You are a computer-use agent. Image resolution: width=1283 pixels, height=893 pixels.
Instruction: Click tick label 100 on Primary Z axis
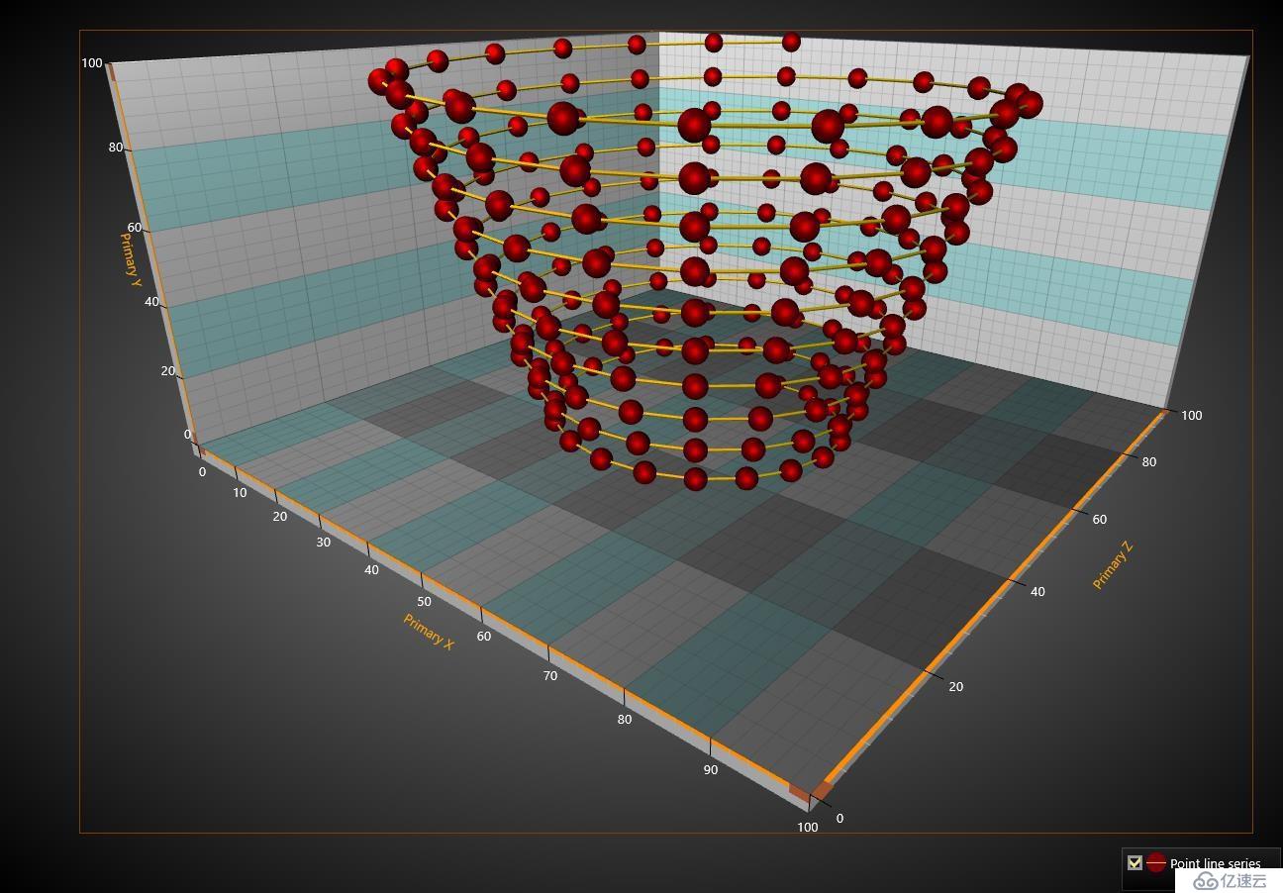[1191, 415]
